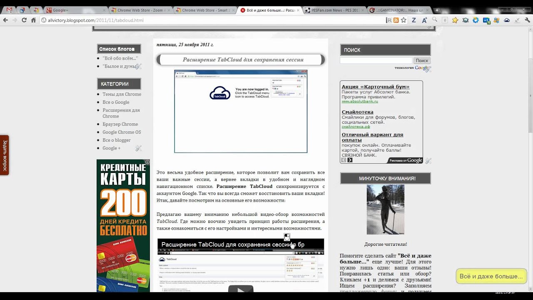Open category "Все о Google"

pos(116,102)
